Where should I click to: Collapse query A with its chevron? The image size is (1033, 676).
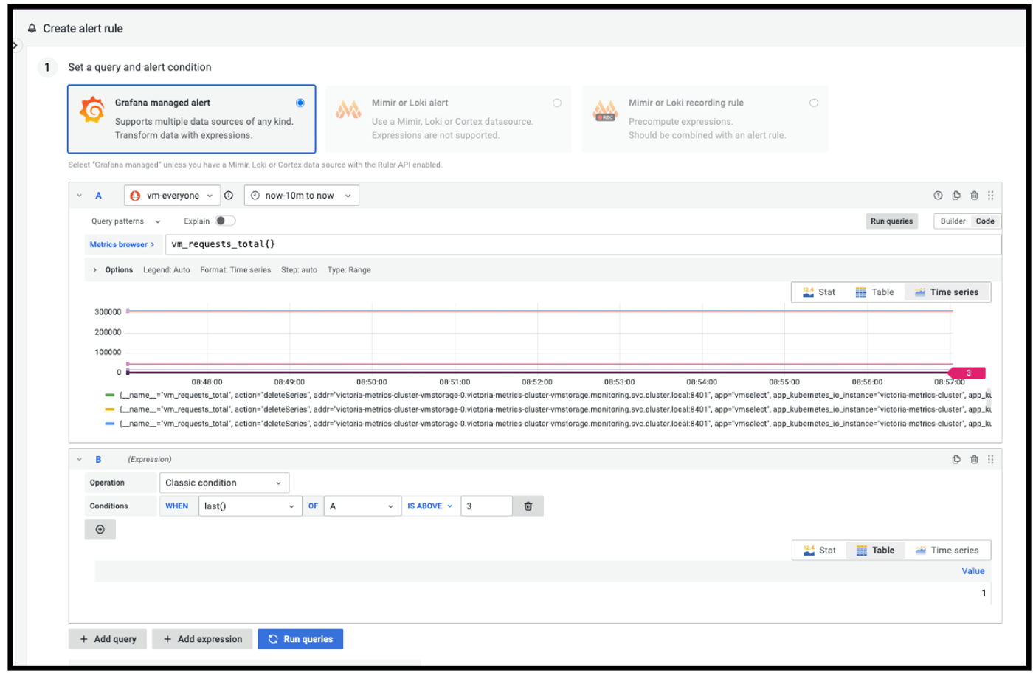[80, 196]
